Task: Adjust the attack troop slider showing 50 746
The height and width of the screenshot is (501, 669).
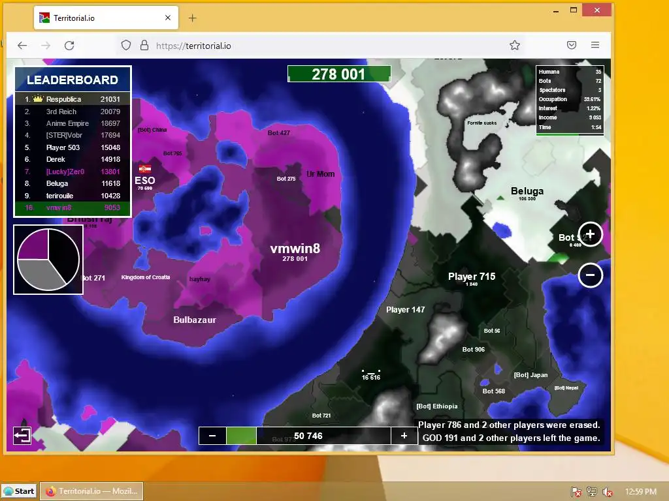Action: [308, 436]
